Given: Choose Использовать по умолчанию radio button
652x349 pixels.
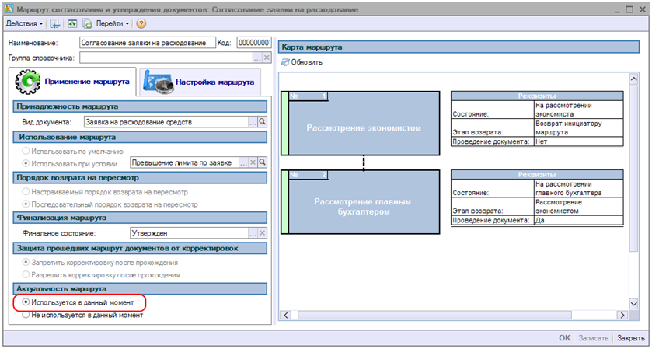Looking at the screenshot, I should 27,152.
